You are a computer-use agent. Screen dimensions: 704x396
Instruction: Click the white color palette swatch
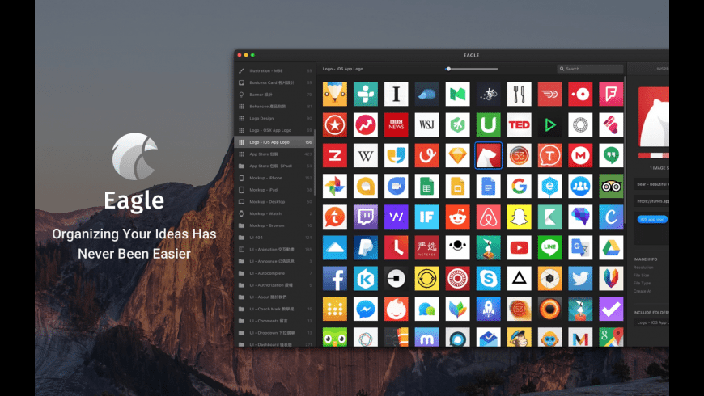tap(657, 156)
